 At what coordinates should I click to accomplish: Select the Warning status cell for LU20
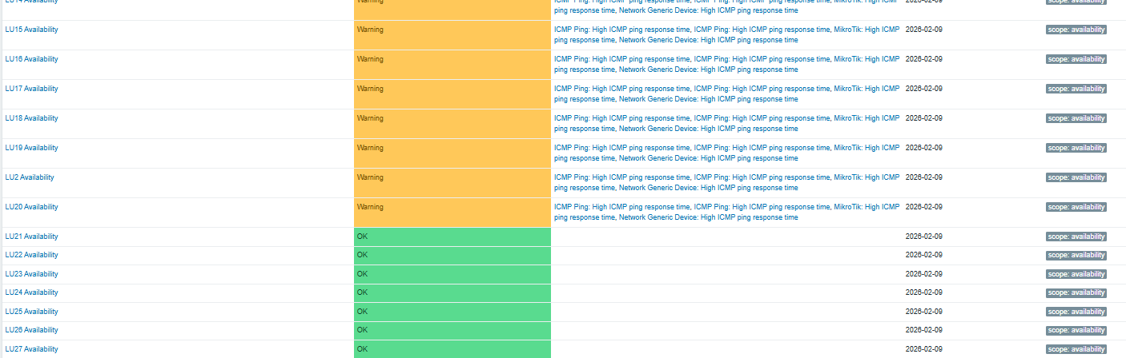452,213
